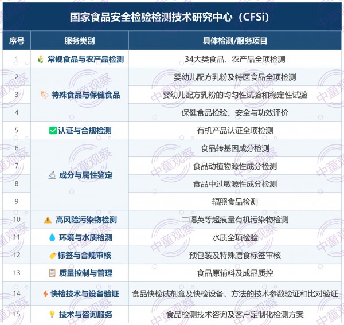Click the cell 食品快检试剂盒及快检设备、方法的技术参数验证和比对验证
This screenshot has height=325, width=344.
235,293
